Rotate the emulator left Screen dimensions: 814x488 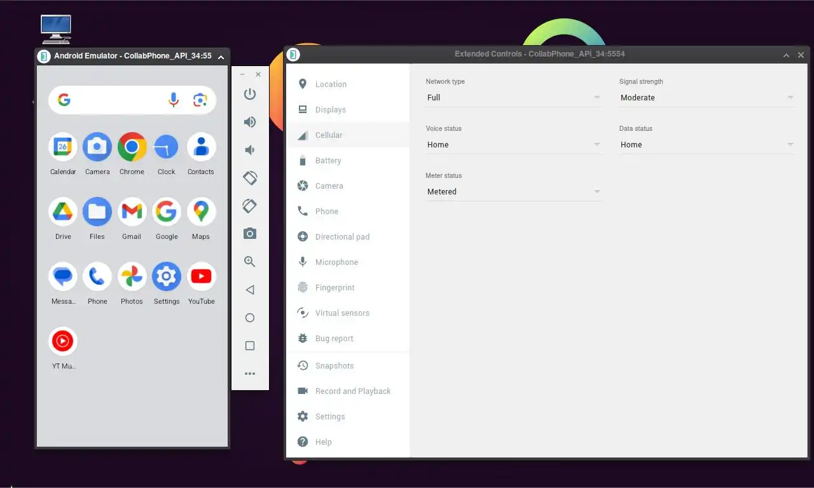click(x=250, y=178)
